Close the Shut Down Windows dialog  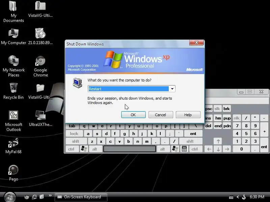click(x=196, y=42)
